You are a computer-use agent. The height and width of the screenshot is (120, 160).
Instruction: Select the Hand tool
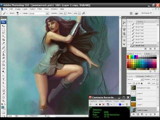click(3, 97)
